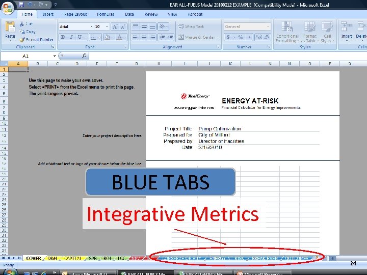This screenshot has height=275, width=367.
Task: Activate the Format Painter
Action: tap(36, 40)
